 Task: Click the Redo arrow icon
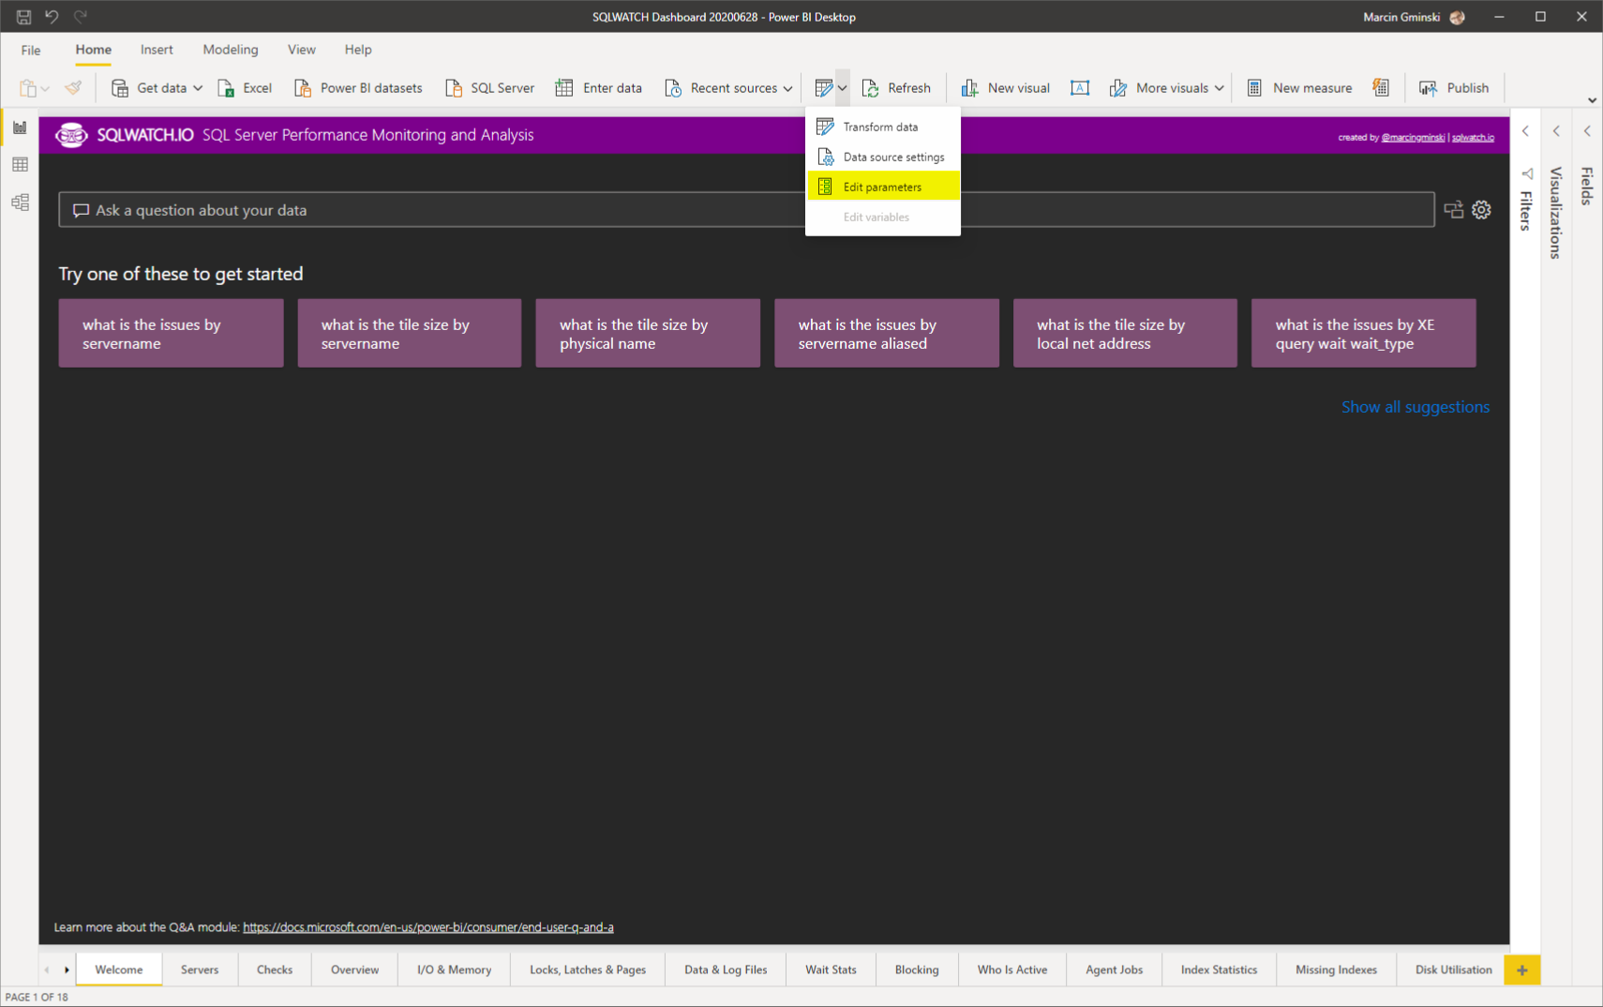pos(81,17)
